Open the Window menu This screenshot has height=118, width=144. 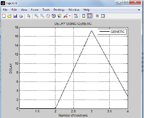74,10
